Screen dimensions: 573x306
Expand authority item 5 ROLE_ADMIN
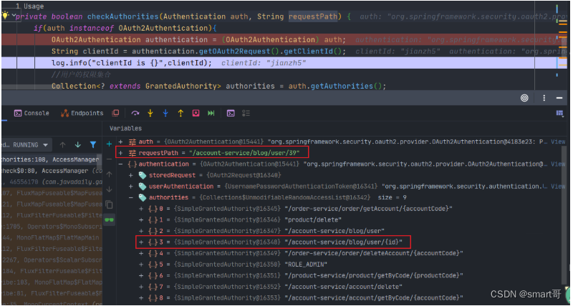point(141,264)
